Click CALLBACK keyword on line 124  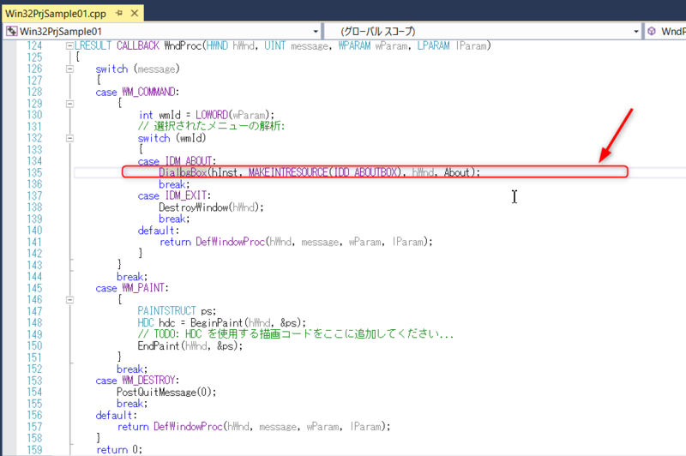tap(138, 45)
